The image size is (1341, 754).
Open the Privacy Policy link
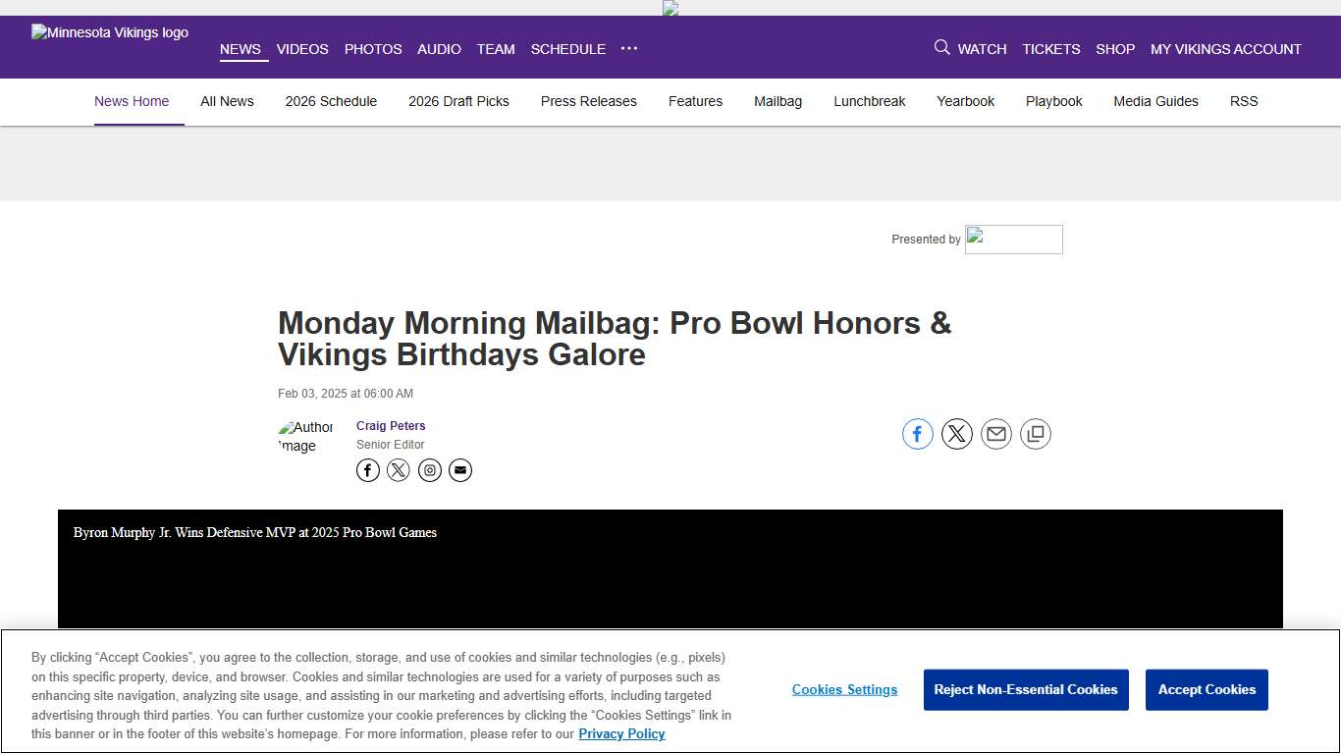click(621, 733)
